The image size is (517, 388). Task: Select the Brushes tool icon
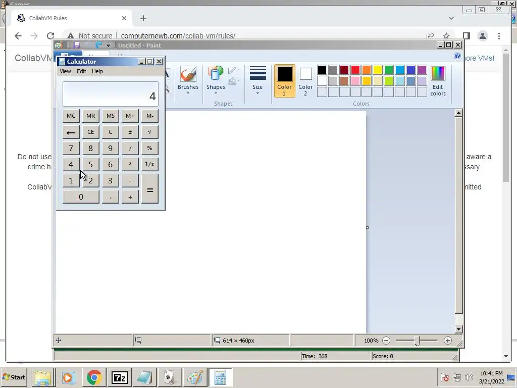(x=188, y=74)
